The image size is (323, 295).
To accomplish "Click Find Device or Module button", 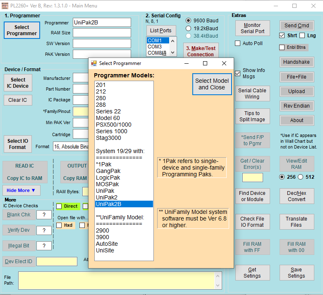I will tap(253, 196).
